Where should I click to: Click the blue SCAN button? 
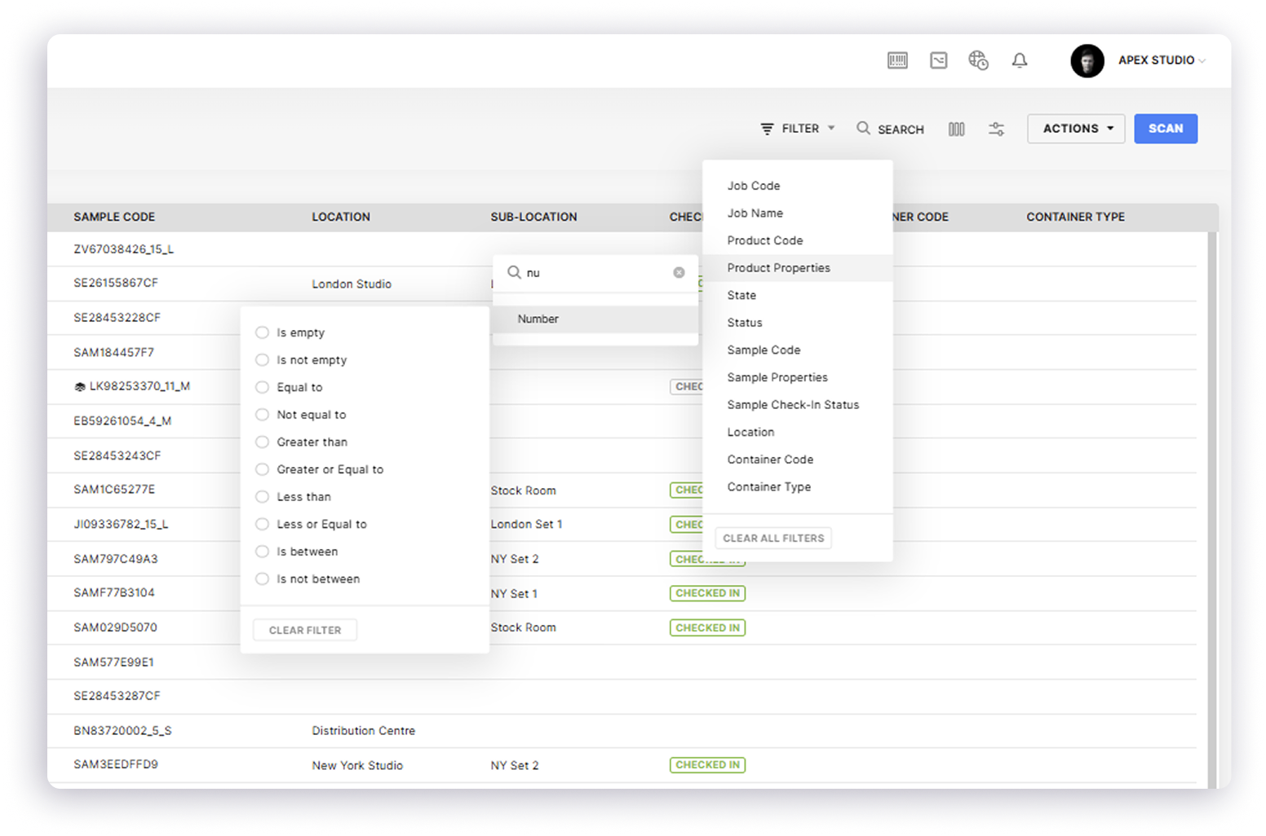coord(1166,129)
